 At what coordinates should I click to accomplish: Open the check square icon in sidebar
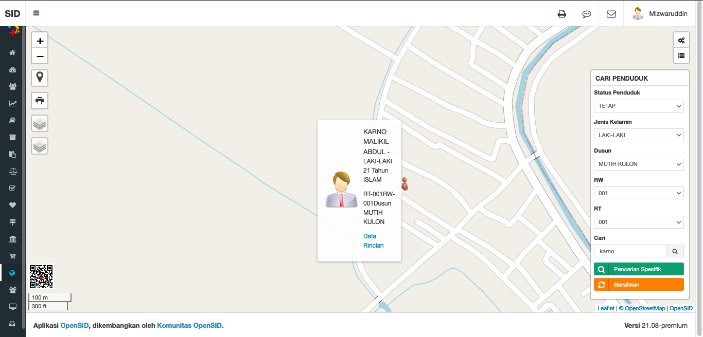click(x=13, y=188)
